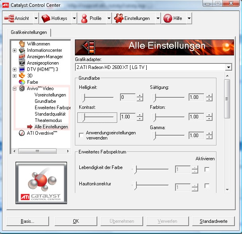Increase Sättigung with the up stepper
242x234 pixels.
pyautogui.click(x=209, y=95)
